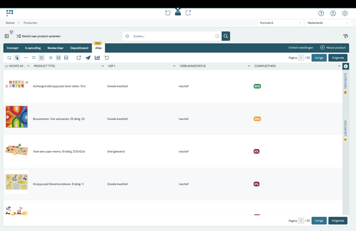Click the marquee selection tool icon
This screenshot has height=231, width=356.
coord(9,58)
